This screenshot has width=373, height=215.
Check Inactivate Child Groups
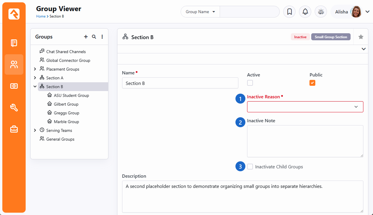[250, 167]
